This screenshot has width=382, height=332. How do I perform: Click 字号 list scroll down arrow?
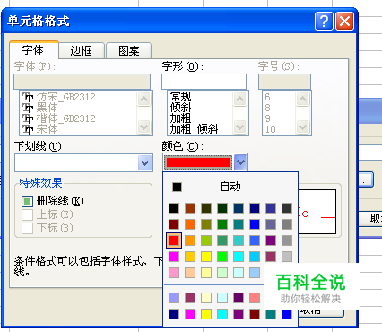point(302,127)
